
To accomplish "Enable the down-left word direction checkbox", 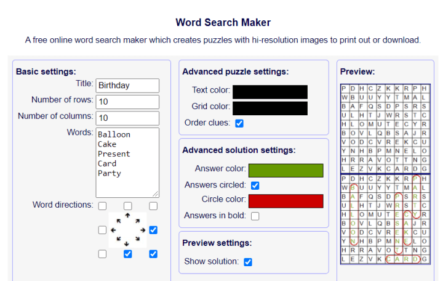I will coord(102,254).
